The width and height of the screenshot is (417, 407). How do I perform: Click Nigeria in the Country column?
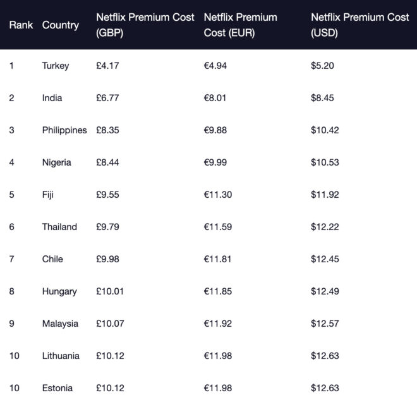57,162
